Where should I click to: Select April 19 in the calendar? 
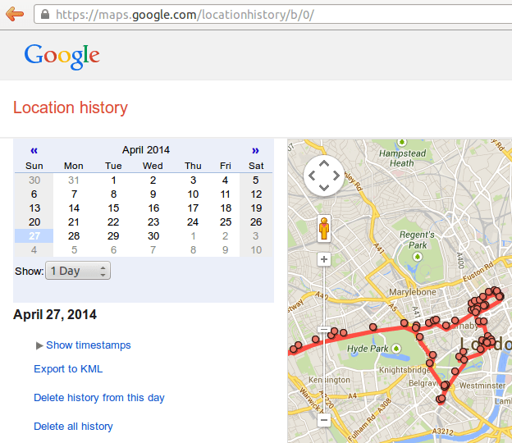tap(256, 208)
